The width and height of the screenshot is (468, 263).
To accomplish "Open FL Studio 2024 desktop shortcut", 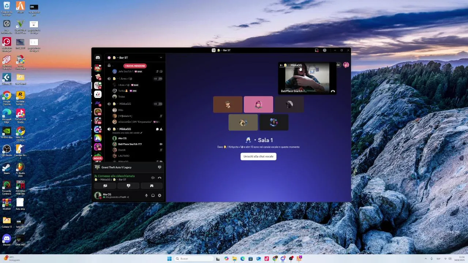I will [x=20, y=170].
